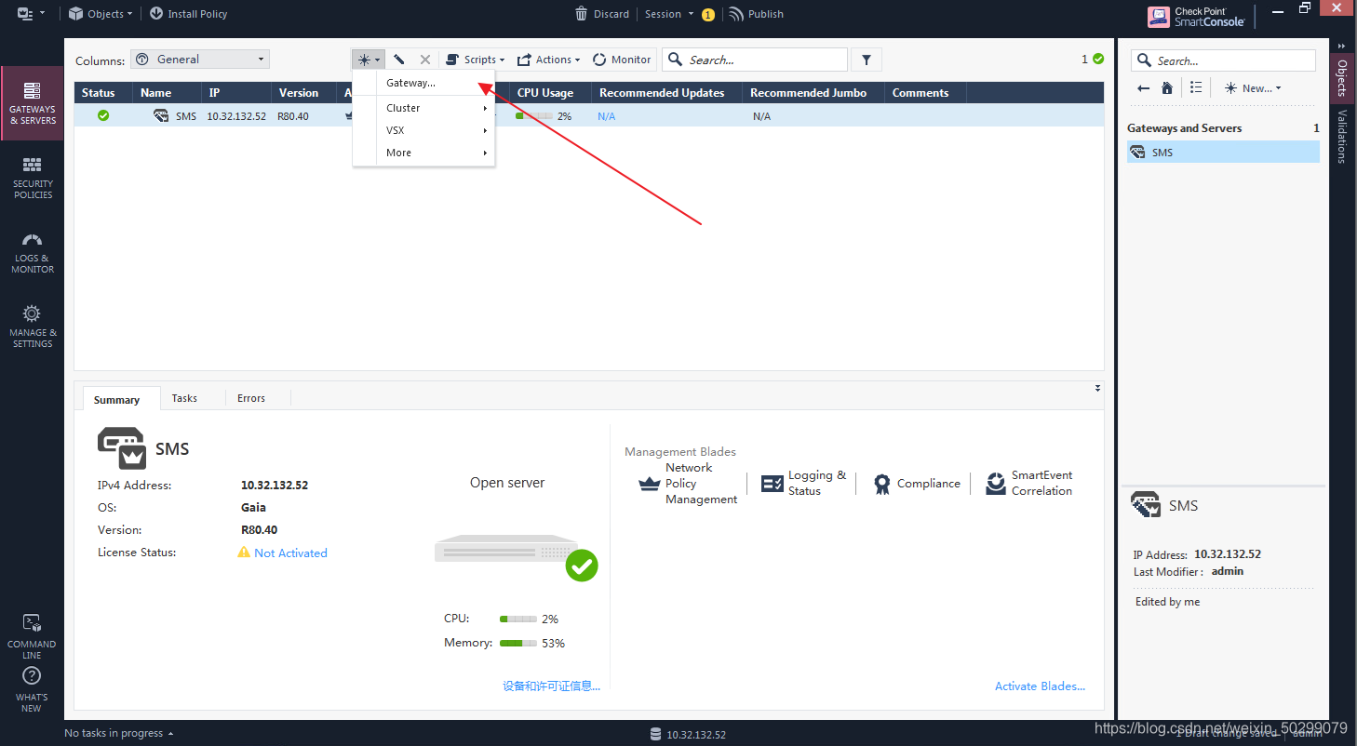The width and height of the screenshot is (1357, 746).
Task: Click the gateways list Search field
Action: (x=755, y=60)
